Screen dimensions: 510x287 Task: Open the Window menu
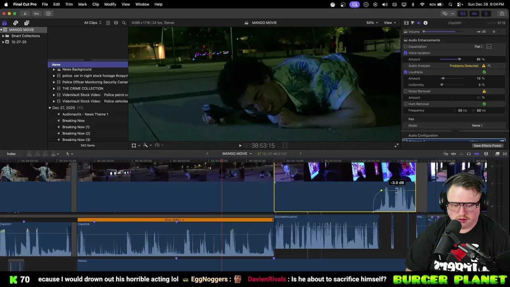point(142,4)
